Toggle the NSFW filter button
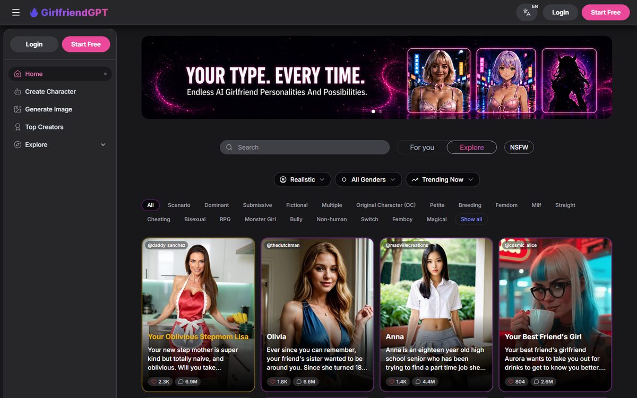The width and height of the screenshot is (637, 398). point(519,148)
